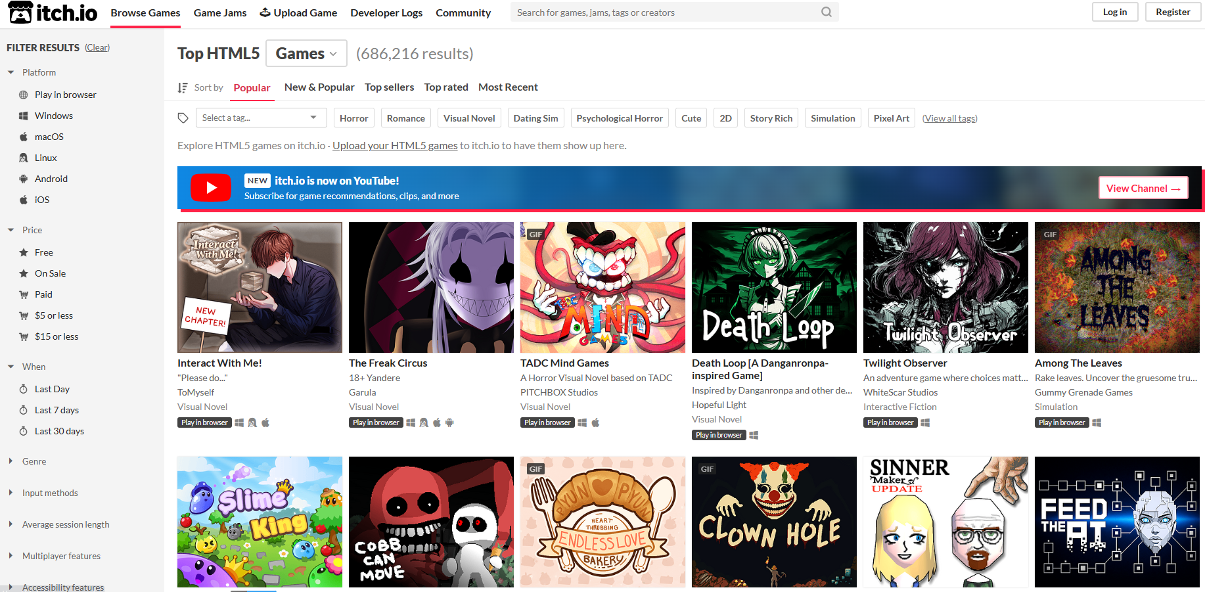Click the Paid cart icon

24,294
